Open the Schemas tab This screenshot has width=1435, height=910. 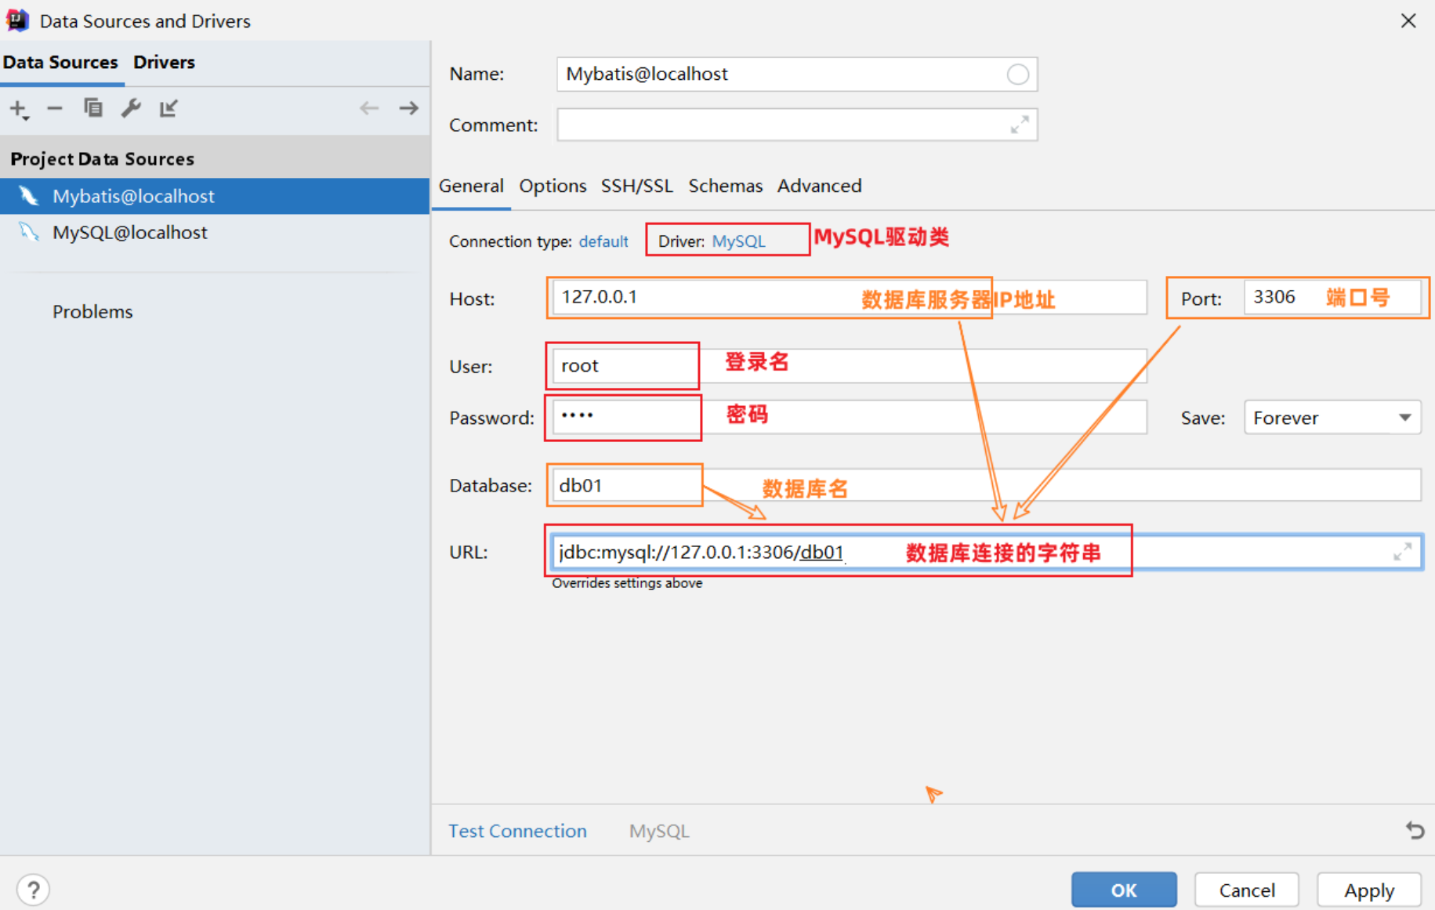click(725, 186)
